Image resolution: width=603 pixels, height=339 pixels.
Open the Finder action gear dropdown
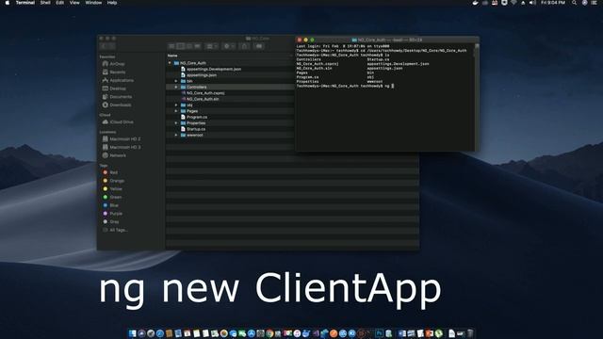coord(228,46)
